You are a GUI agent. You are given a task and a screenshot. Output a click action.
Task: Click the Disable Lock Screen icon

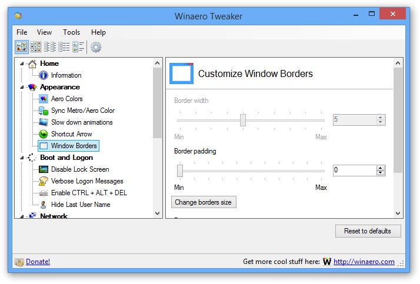click(44, 169)
